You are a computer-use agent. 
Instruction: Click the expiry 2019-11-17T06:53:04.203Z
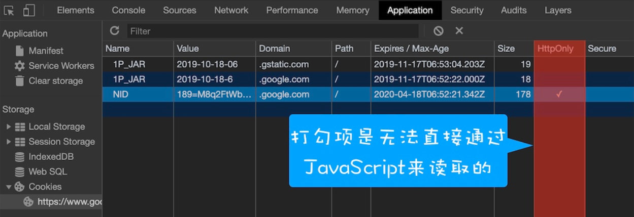point(429,64)
